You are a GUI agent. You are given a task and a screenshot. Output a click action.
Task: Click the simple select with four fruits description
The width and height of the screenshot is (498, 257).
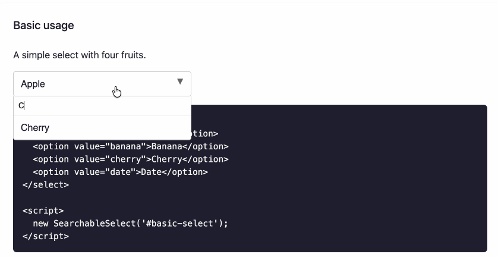pyautogui.click(x=80, y=55)
